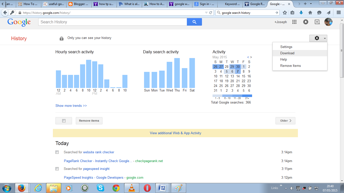The height and width of the screenshot is (193, 344).
Task: Open View additional Web & App Activity
Action: pyautogui.click(x=176, y=133)
